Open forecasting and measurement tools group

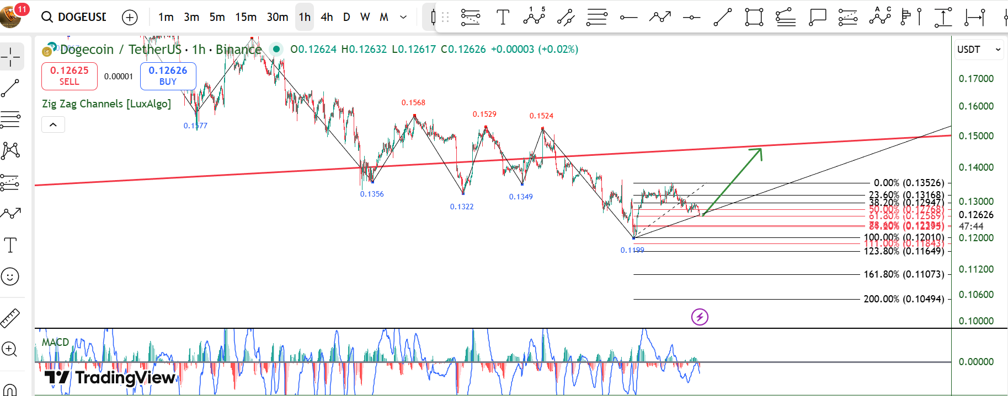(10, 182)
